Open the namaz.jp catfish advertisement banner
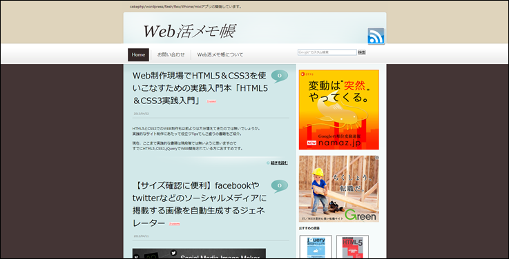 click(339, 110)
